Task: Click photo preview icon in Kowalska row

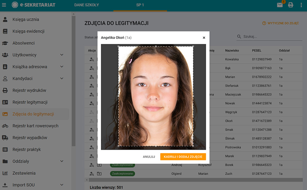Action: [x=91, y=59]
